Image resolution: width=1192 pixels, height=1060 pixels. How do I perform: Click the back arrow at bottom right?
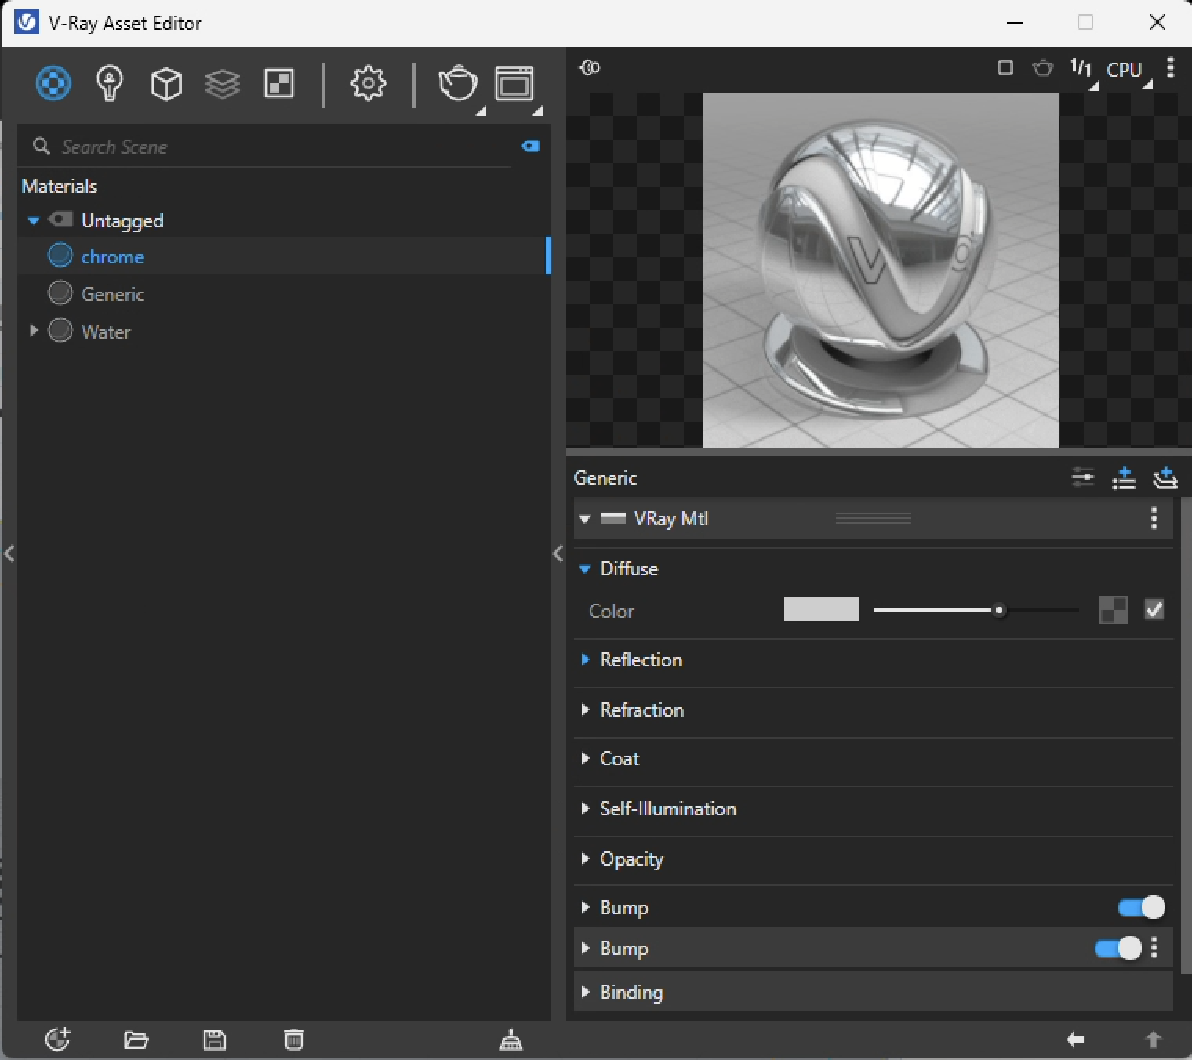1075,1040
